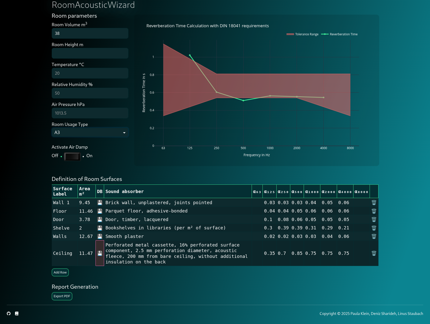Toggle Tolerance Range legend entry
This screenshot has width=430, height=324.
(302, 34)
